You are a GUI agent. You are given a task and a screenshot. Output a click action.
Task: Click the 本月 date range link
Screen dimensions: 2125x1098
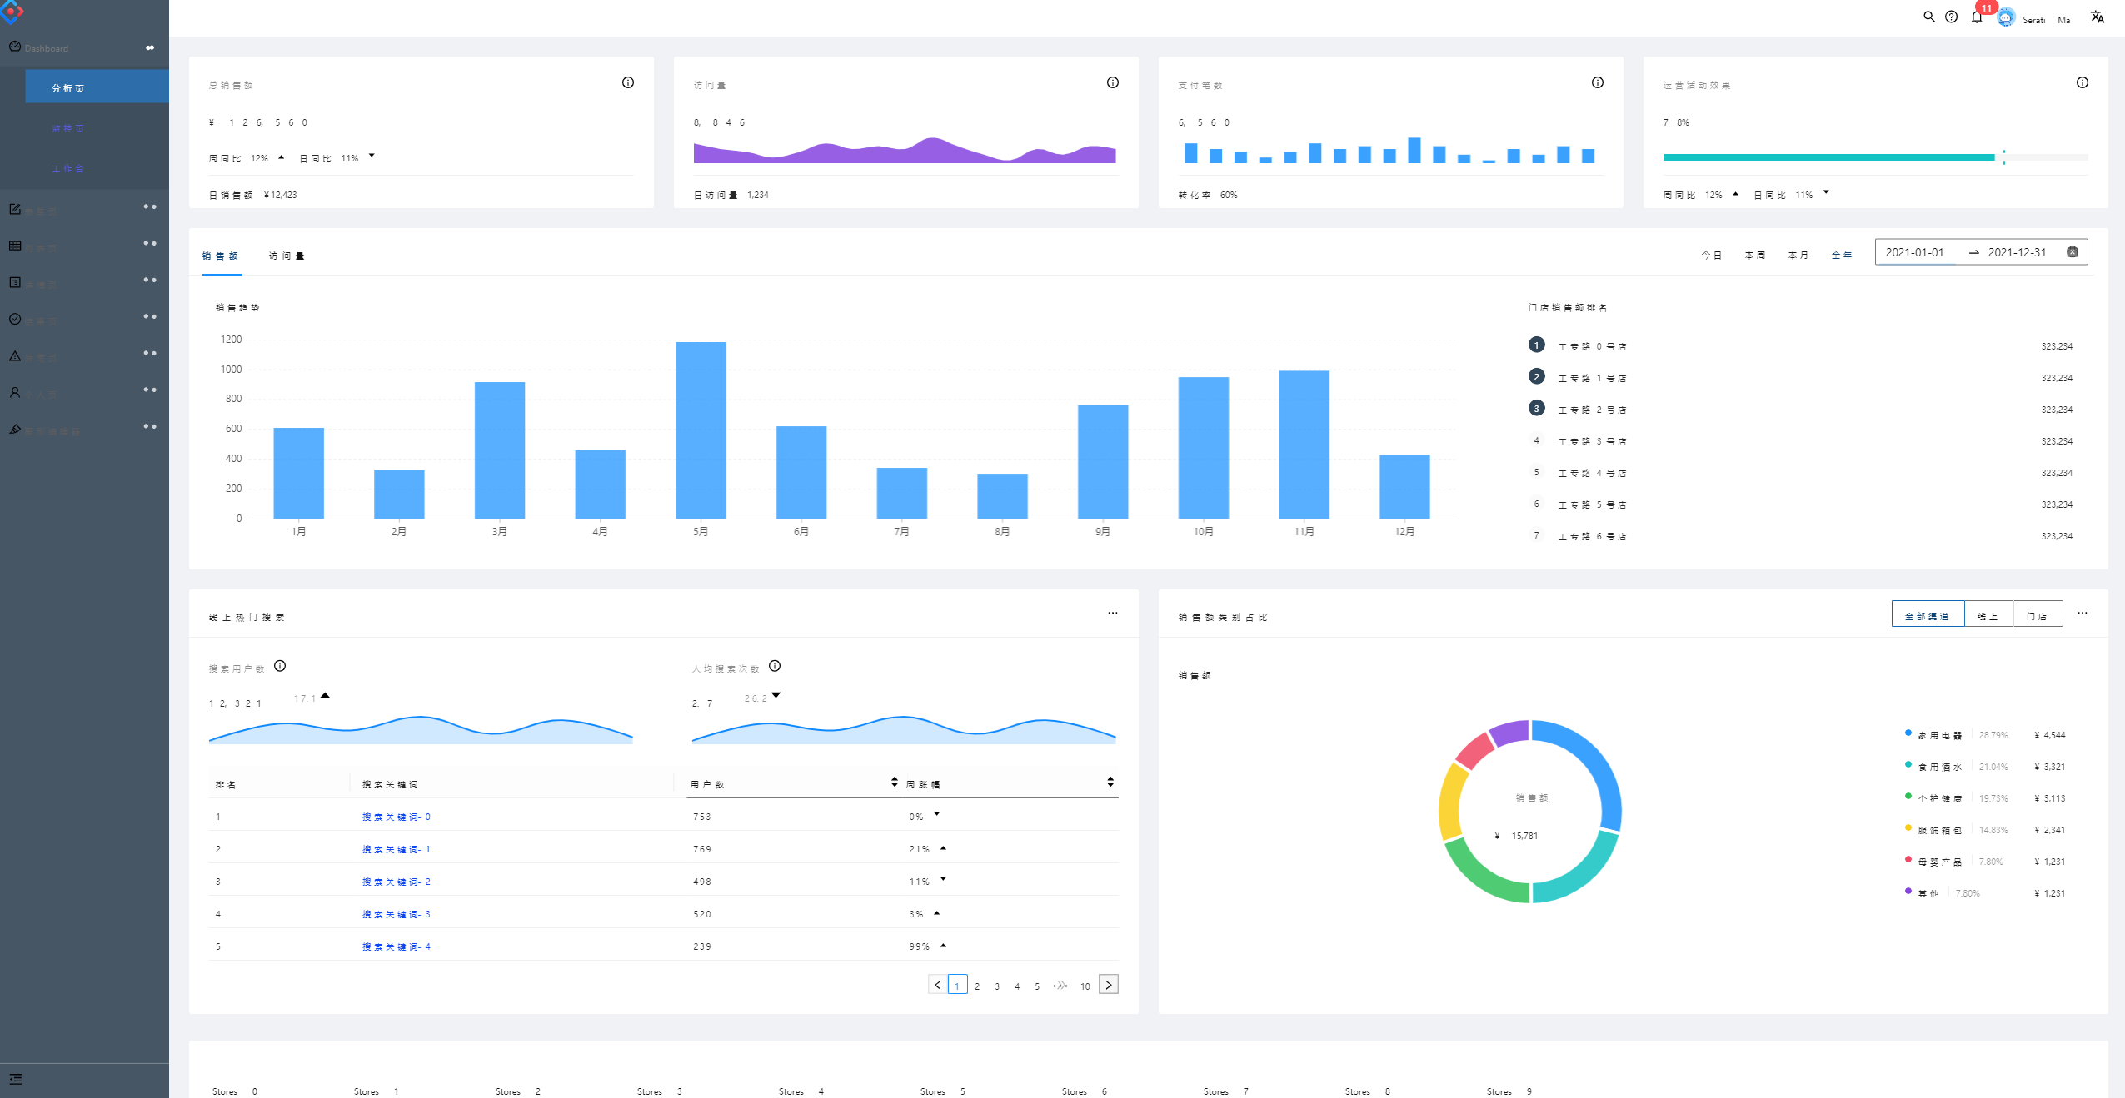point(1798,255)
